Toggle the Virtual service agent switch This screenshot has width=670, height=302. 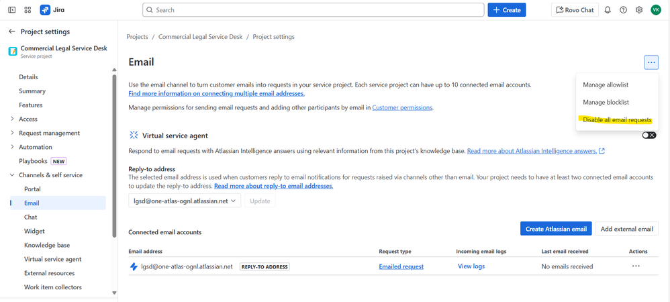(x=649, y=135)
